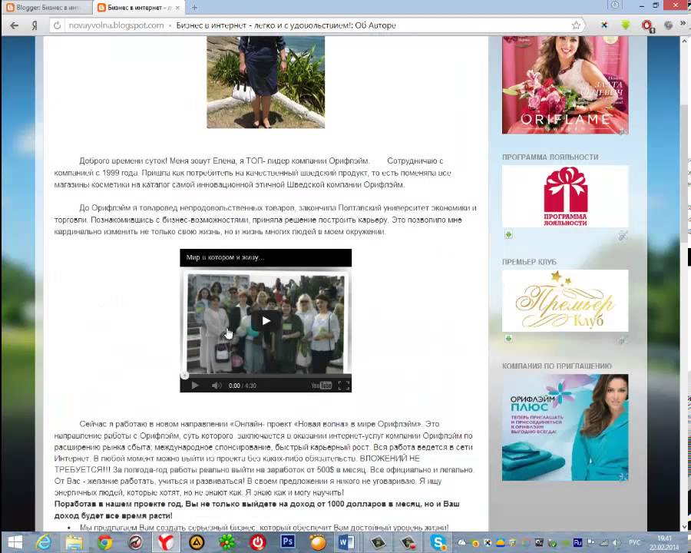Viewport: 691px width, 553px height.
Task: Open volume control in the system tray
Action: point(616,543)
